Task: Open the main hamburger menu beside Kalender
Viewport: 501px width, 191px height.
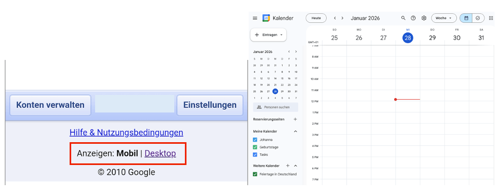Action: tap(254, 18)
